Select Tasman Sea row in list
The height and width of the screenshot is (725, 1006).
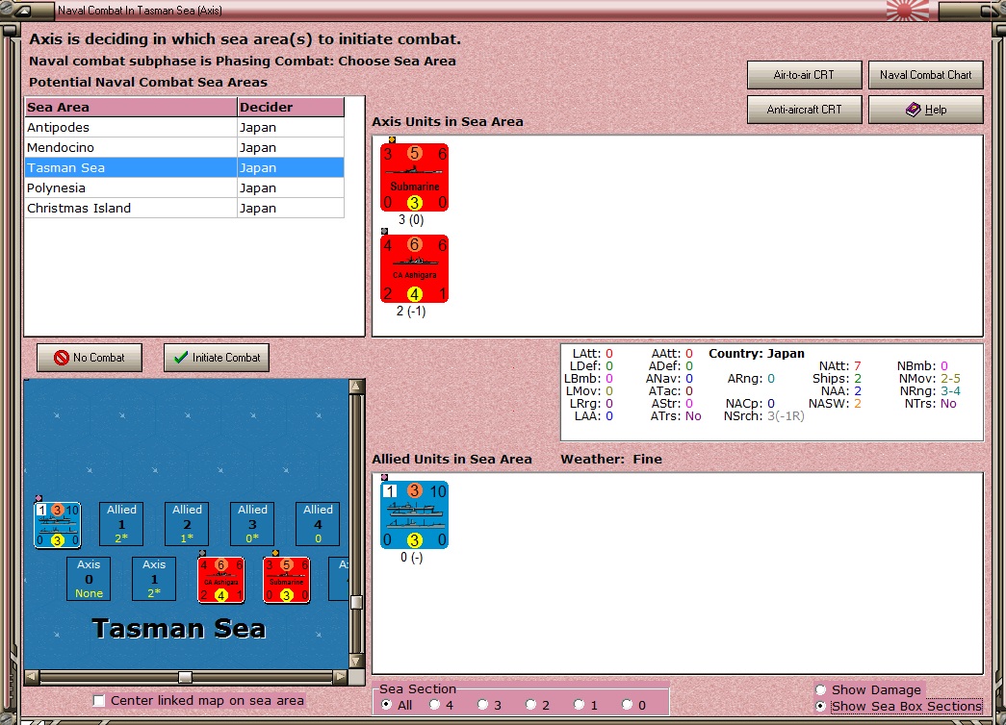[x=184, y=168]
